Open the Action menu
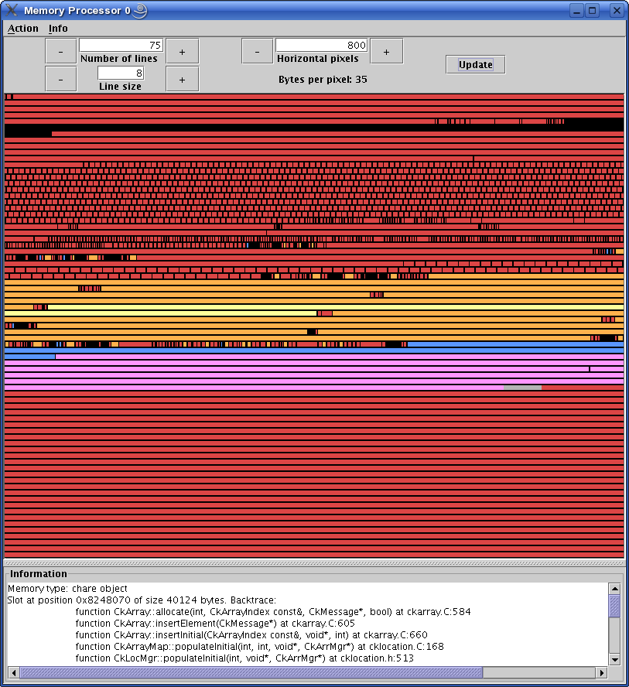Viewport: 629px width, 687px height. coord(22,29)
